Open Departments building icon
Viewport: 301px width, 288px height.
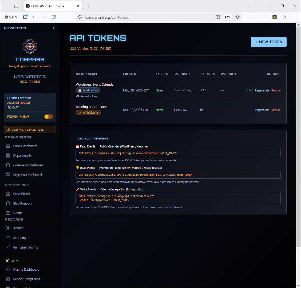pyautogui.click(x=8, y=156)
